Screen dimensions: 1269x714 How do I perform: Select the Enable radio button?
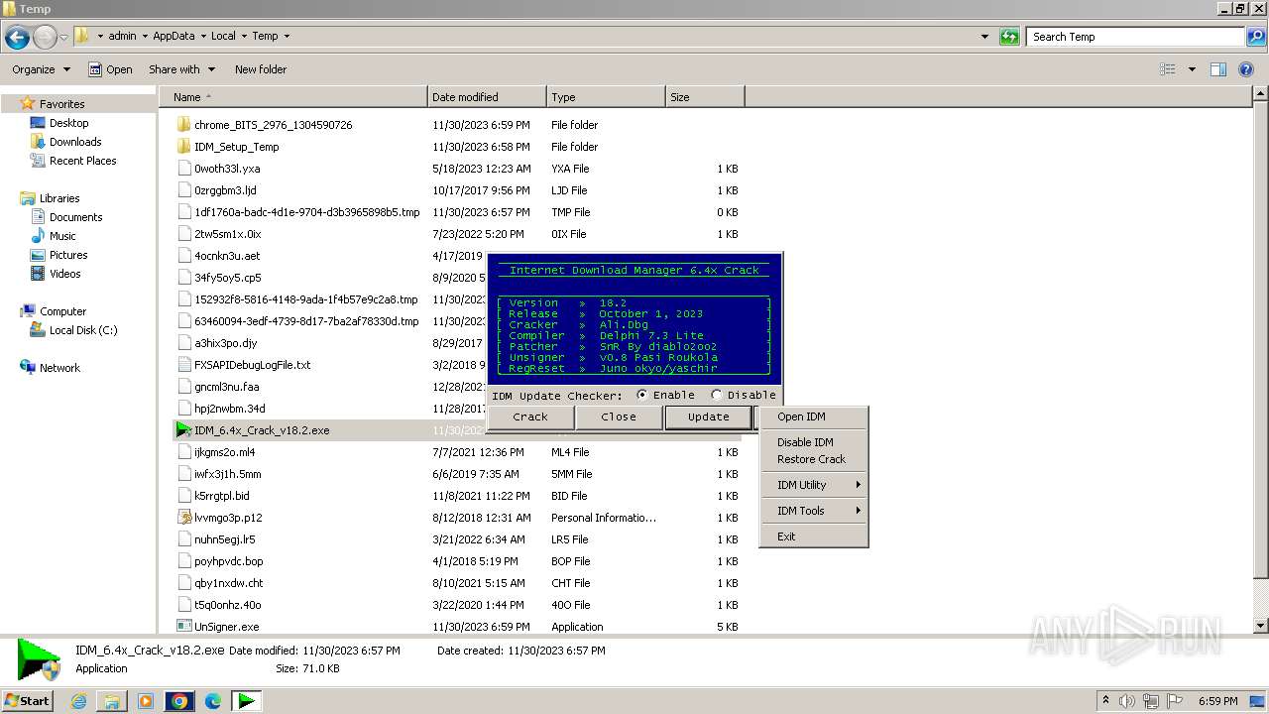coord(642,395)
